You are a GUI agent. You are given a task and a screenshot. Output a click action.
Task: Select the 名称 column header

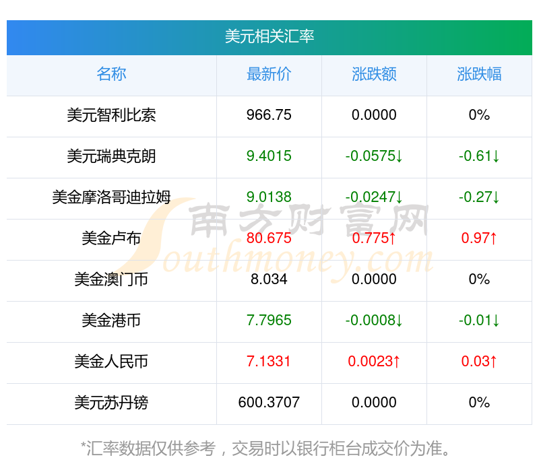111,74
